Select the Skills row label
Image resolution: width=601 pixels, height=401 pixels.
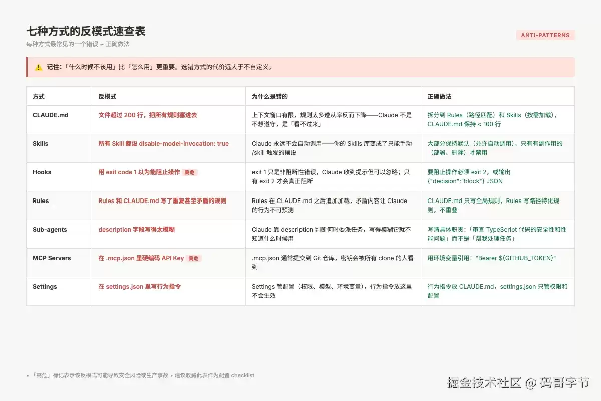pos(41,143)
